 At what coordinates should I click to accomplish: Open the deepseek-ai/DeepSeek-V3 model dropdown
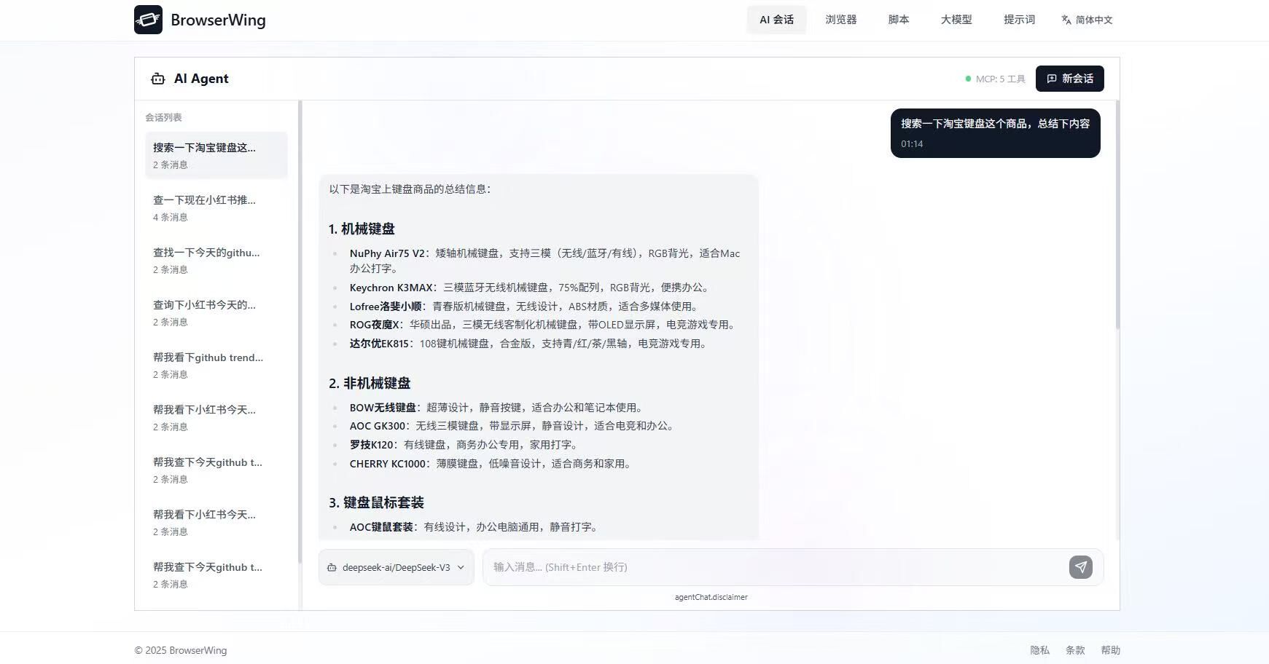click(396, 567)
